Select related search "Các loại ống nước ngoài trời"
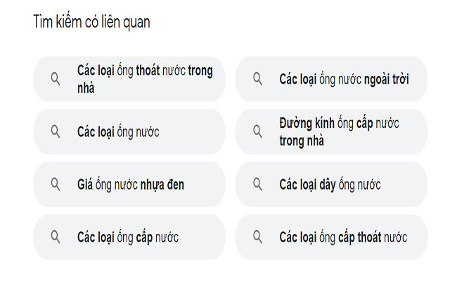Screen dimensions: 450x281 (343, 79)
